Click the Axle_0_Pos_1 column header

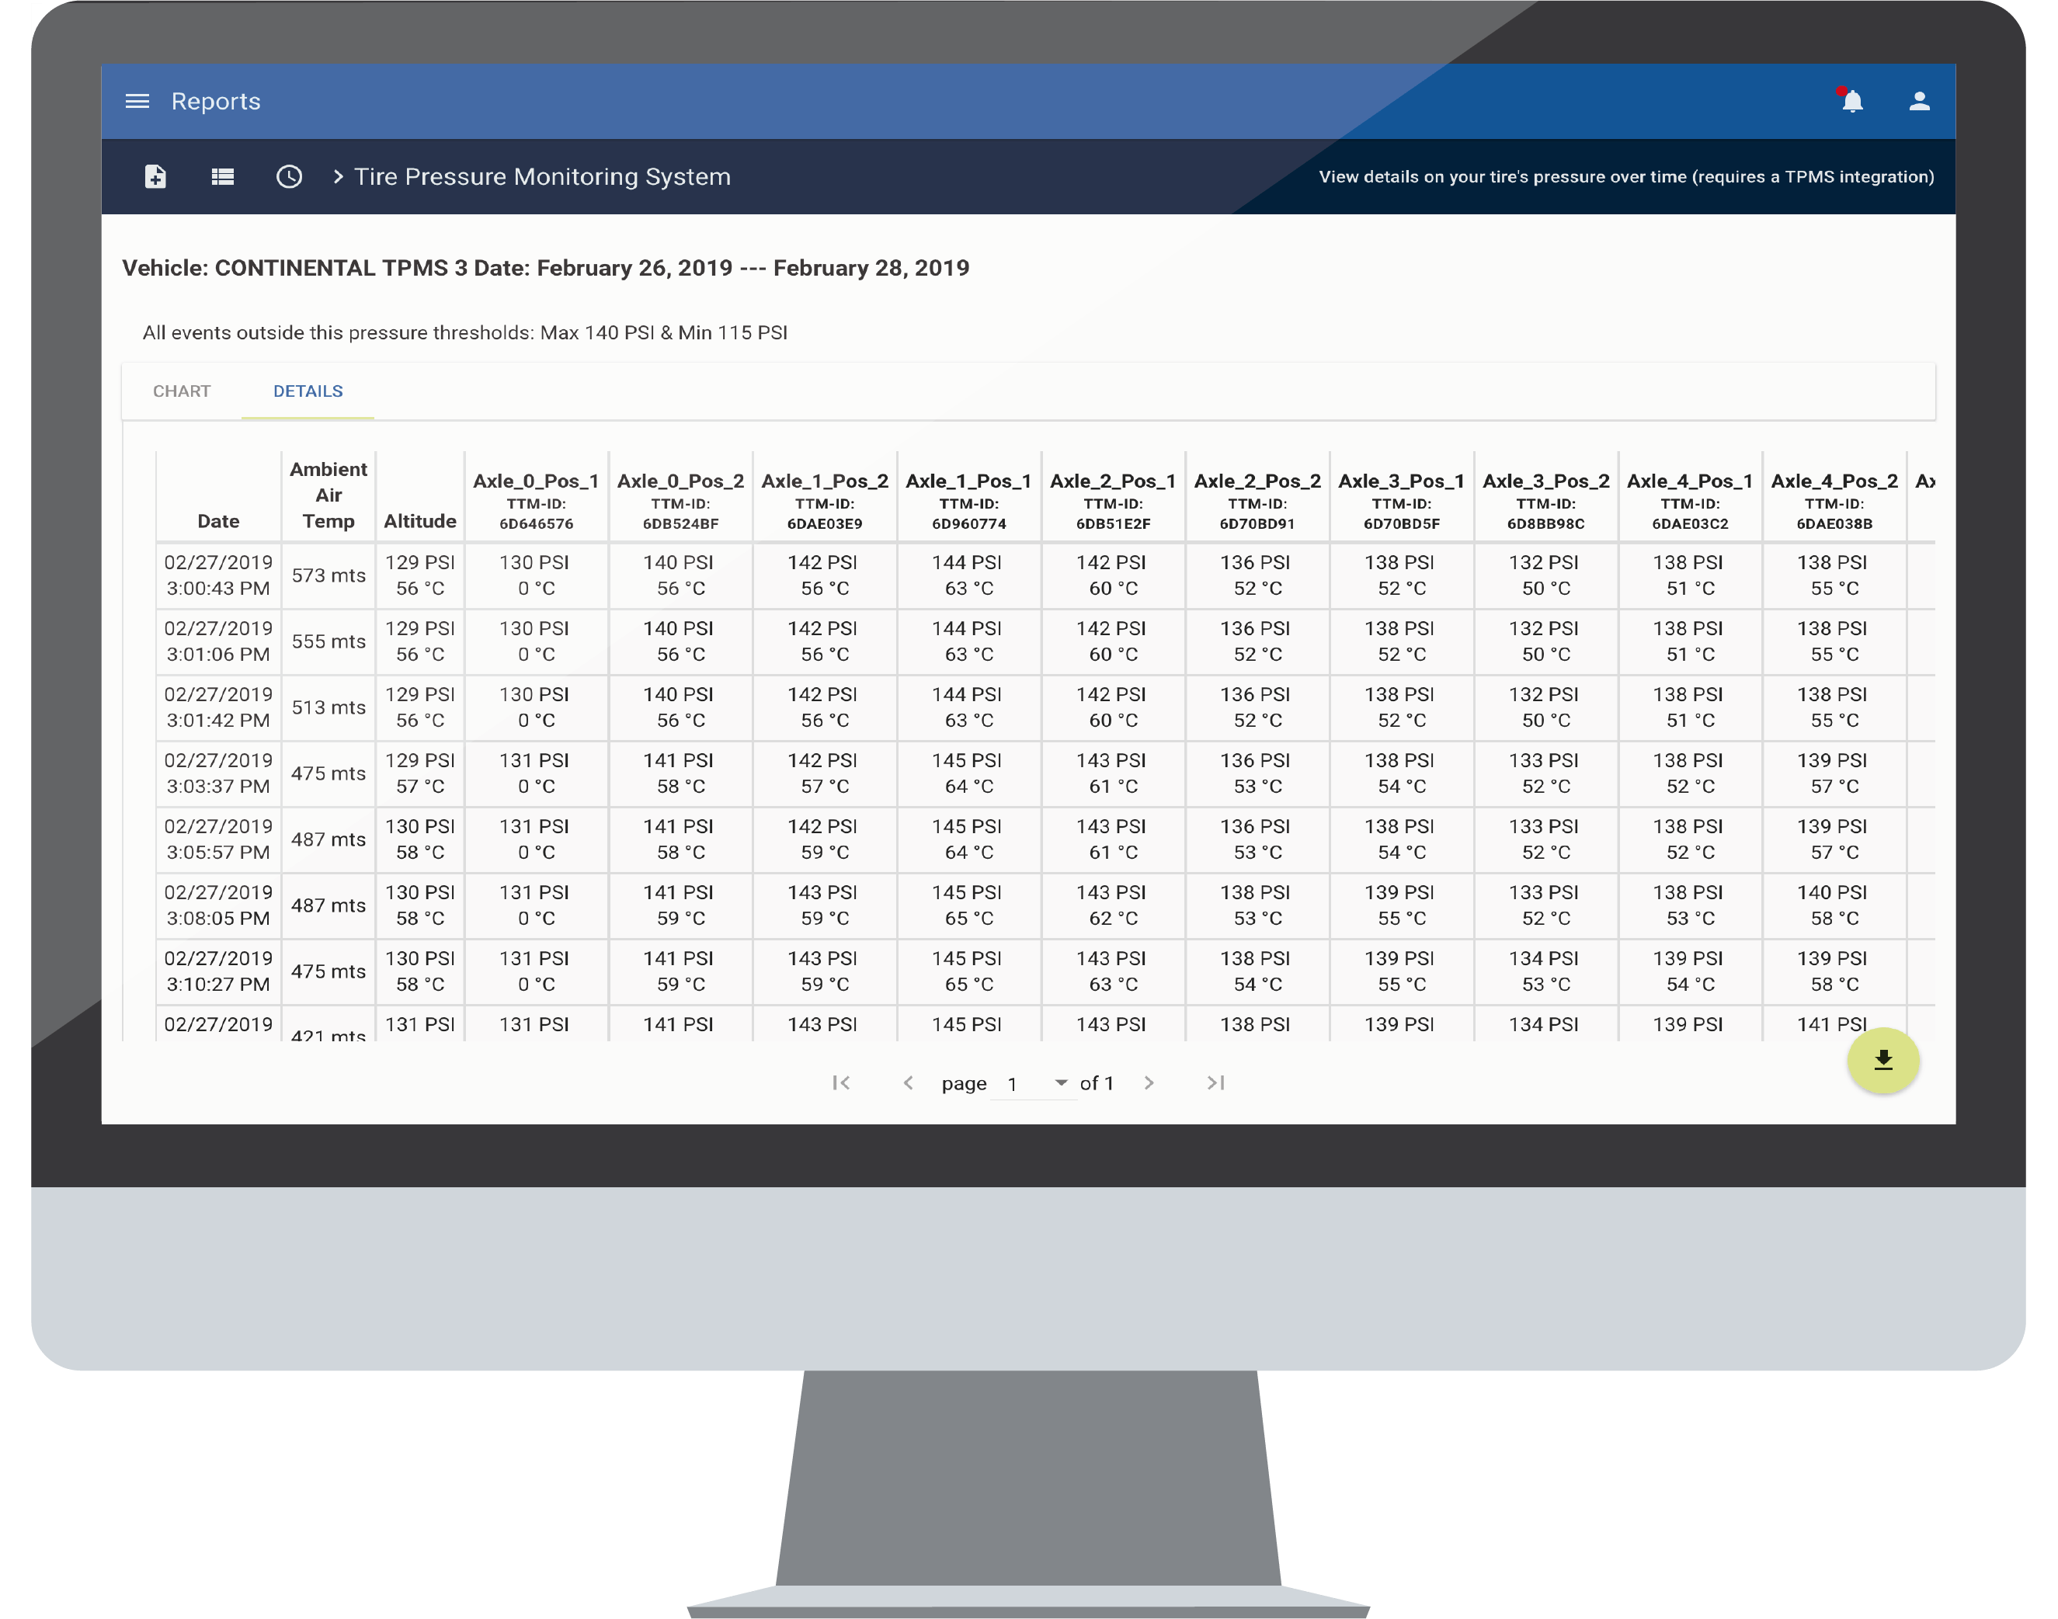coord(536,481)
